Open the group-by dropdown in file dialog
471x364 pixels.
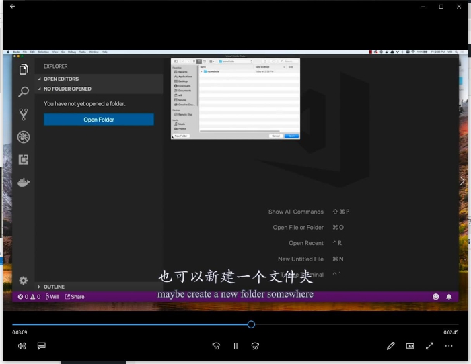click(x=212, y=62)
